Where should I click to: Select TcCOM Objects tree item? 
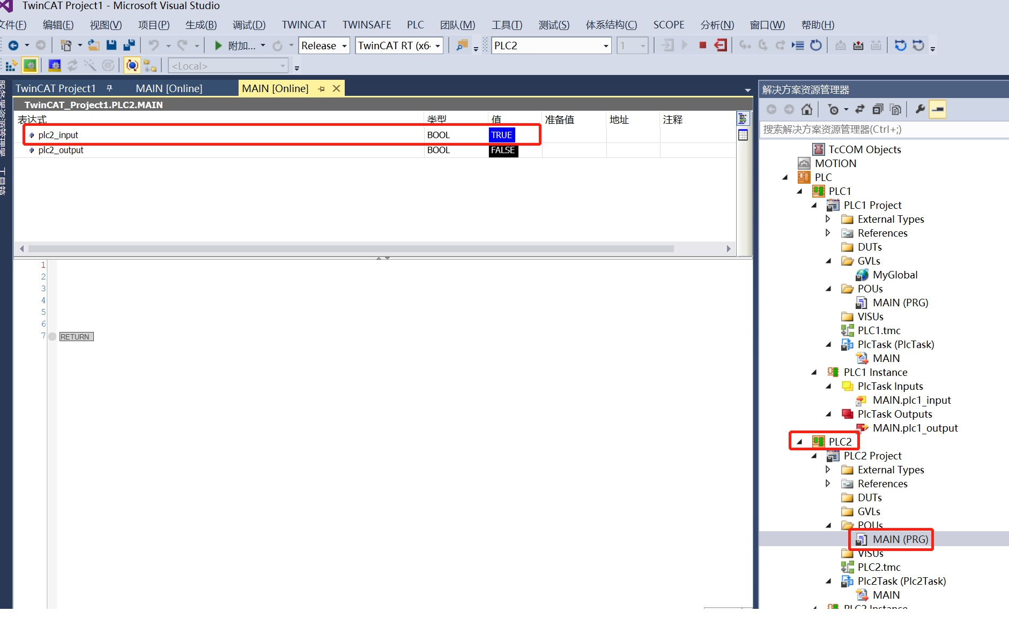coord(864,149)
